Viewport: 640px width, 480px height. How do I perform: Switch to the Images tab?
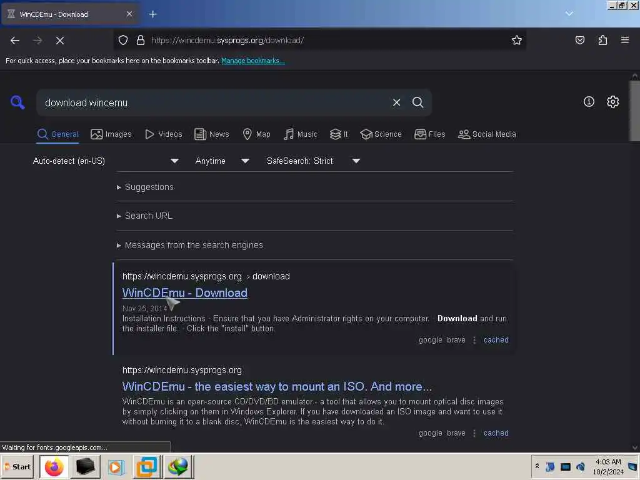click(111, 134)
